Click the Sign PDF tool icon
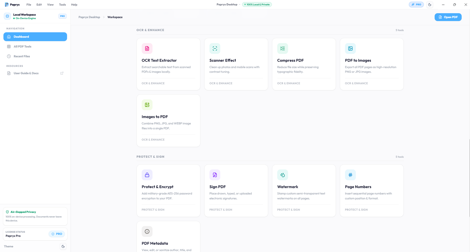 (x=215, y=175)
